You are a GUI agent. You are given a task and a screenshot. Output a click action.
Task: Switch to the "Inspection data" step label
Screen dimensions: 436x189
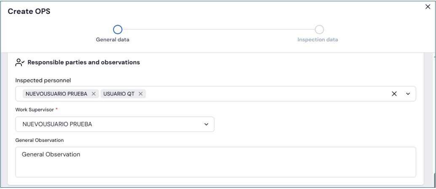coord(318,40)
